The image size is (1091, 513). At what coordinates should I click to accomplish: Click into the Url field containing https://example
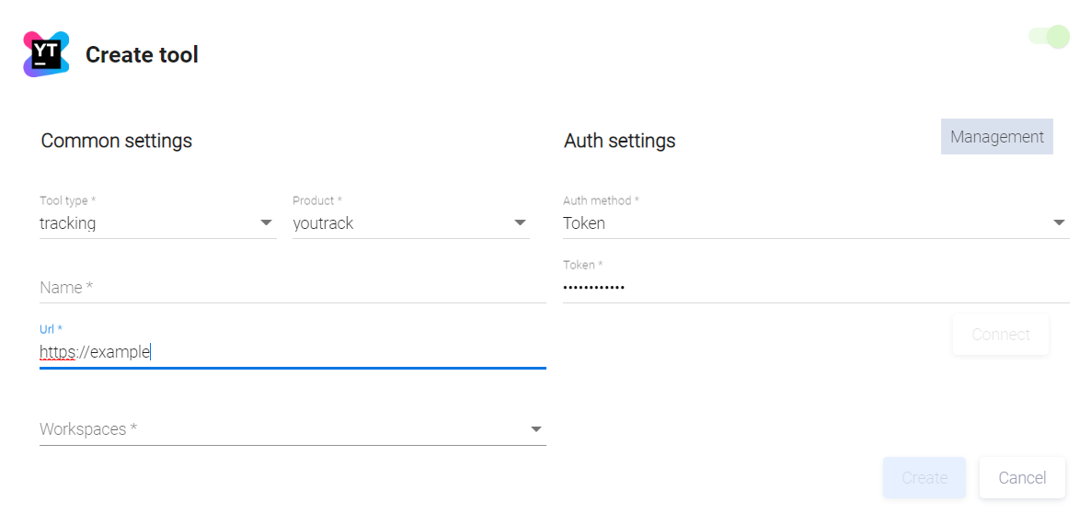pos(293,352)
